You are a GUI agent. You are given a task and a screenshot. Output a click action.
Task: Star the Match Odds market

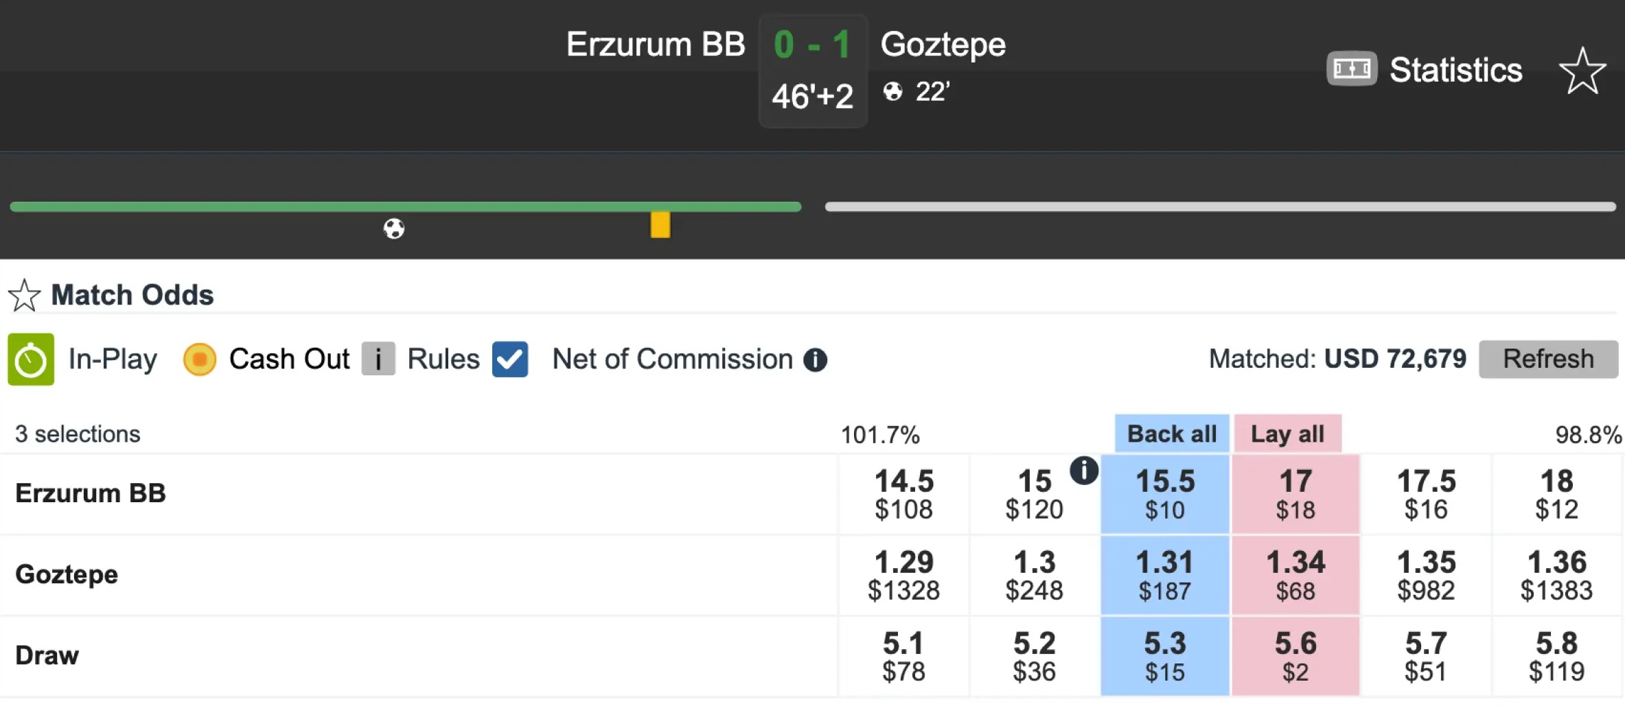25,295
